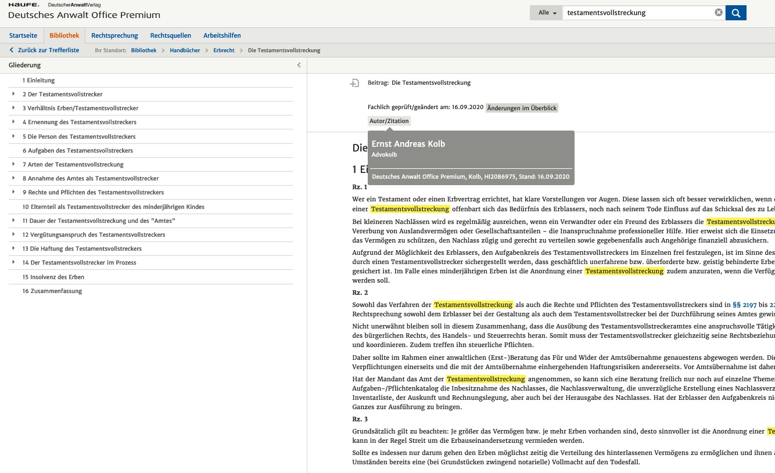Expand section 12 Vergütungsanspruch
Image resolution: width=775 pixels, height=473 pixels.
coord(13,234)
